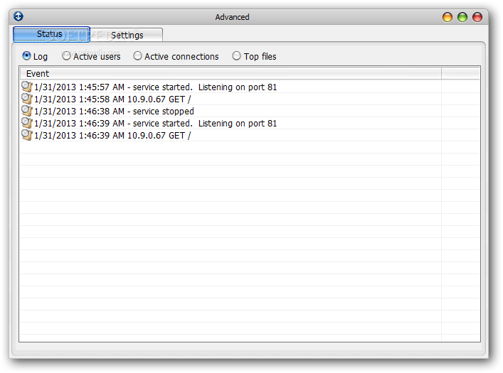This screenshot has width=503, height=373.
Task: Close the Advanced window with the red button
Action: tap(477, 17)
